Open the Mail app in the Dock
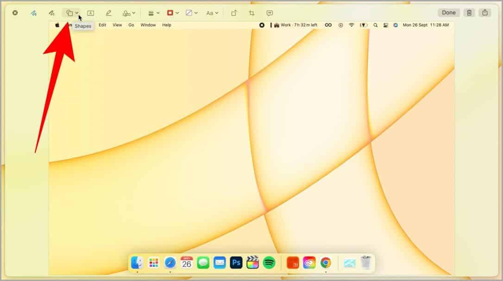The image size is (503, 281). [220, 263]
